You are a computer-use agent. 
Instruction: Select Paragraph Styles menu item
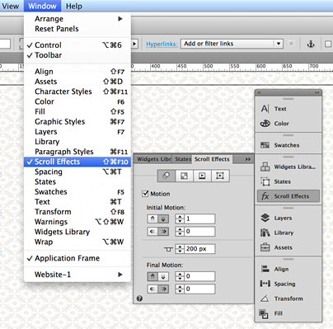(78, 152)
